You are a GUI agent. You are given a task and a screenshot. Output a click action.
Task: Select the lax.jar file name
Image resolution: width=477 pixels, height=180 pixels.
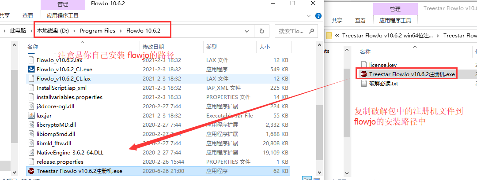45,115
